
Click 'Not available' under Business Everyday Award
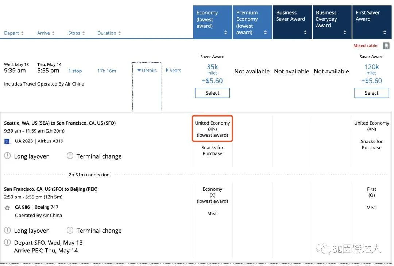tap(331, 72)
